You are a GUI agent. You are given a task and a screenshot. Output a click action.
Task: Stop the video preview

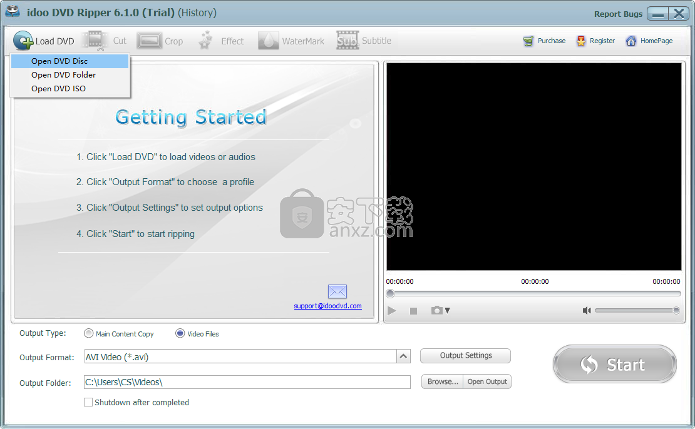click(413, 311)
